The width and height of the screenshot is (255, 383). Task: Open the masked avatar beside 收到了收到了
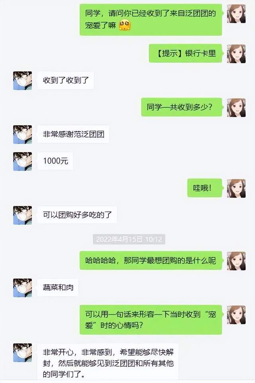tap(22, 81)
